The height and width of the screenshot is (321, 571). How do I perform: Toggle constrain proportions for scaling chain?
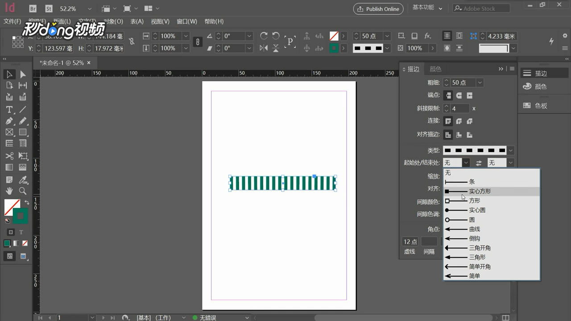198,42
